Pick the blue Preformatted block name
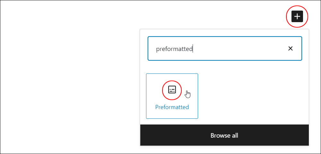This screenshot has height=154, width=321. [172, 107]
